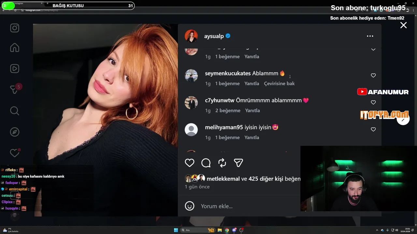Open the Explore compass page
The height and width of the screenshot is (234, 417).
14,132
